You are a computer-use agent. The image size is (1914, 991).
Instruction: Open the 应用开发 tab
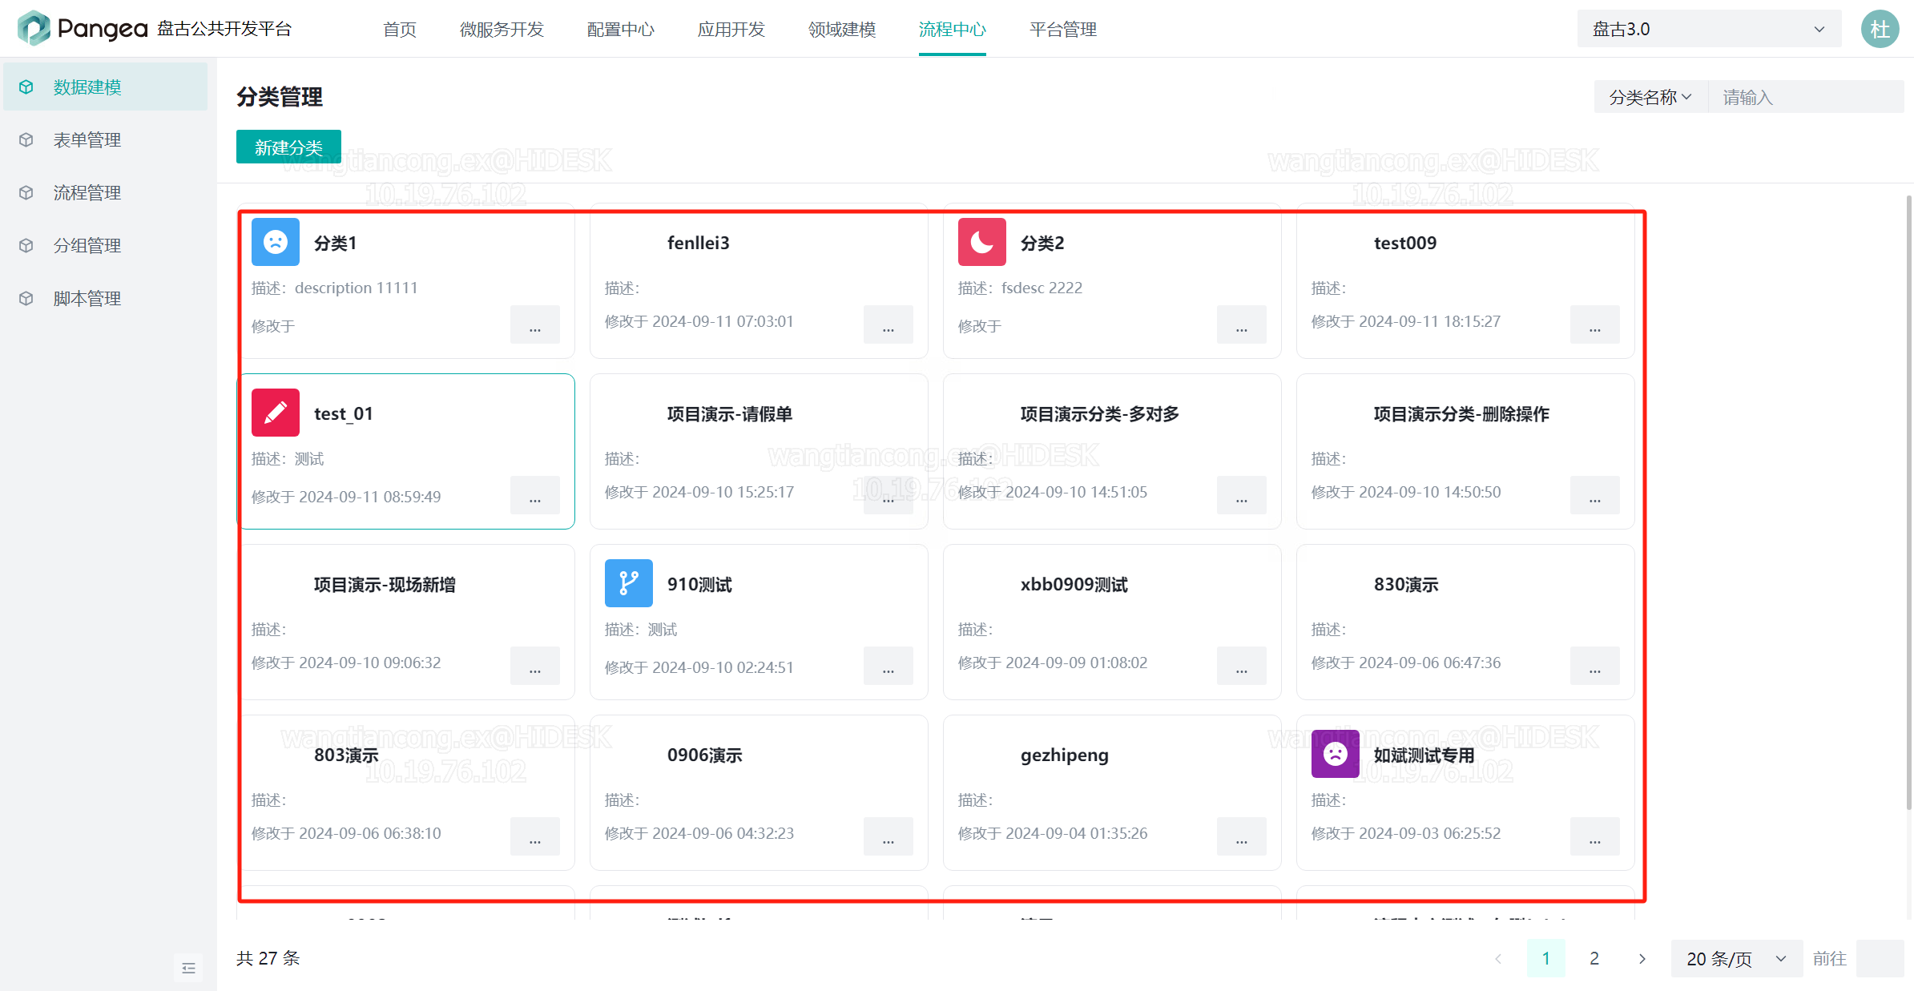pos(731,30)
